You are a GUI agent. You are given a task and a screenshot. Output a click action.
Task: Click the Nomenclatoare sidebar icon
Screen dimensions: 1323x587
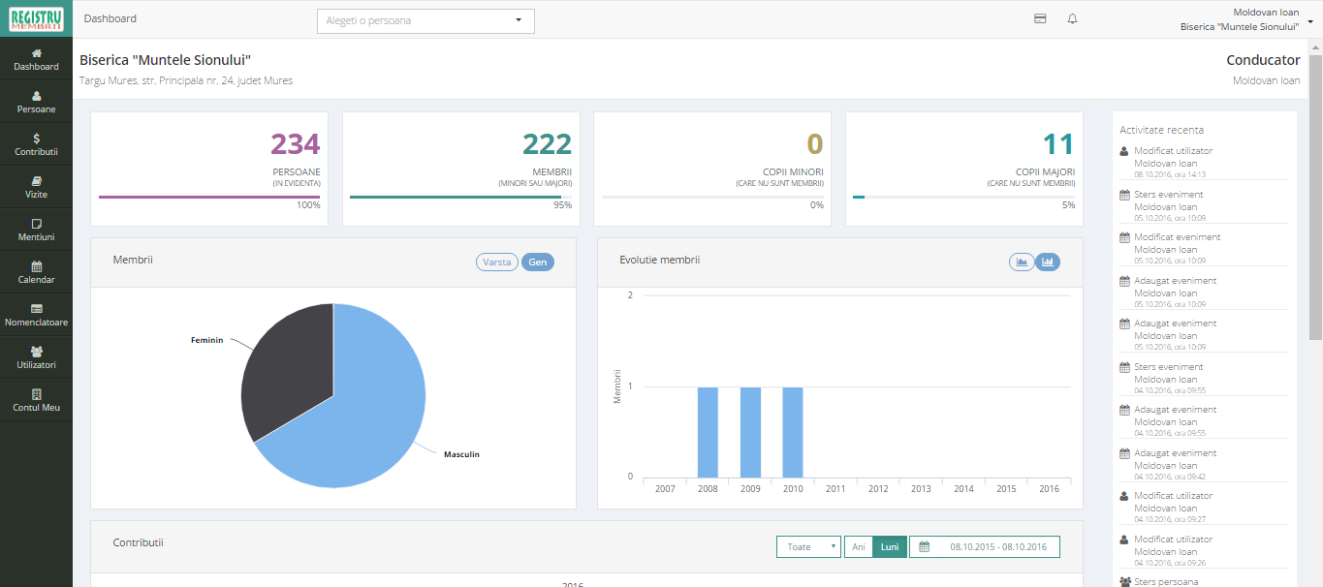tap(36, 308)
